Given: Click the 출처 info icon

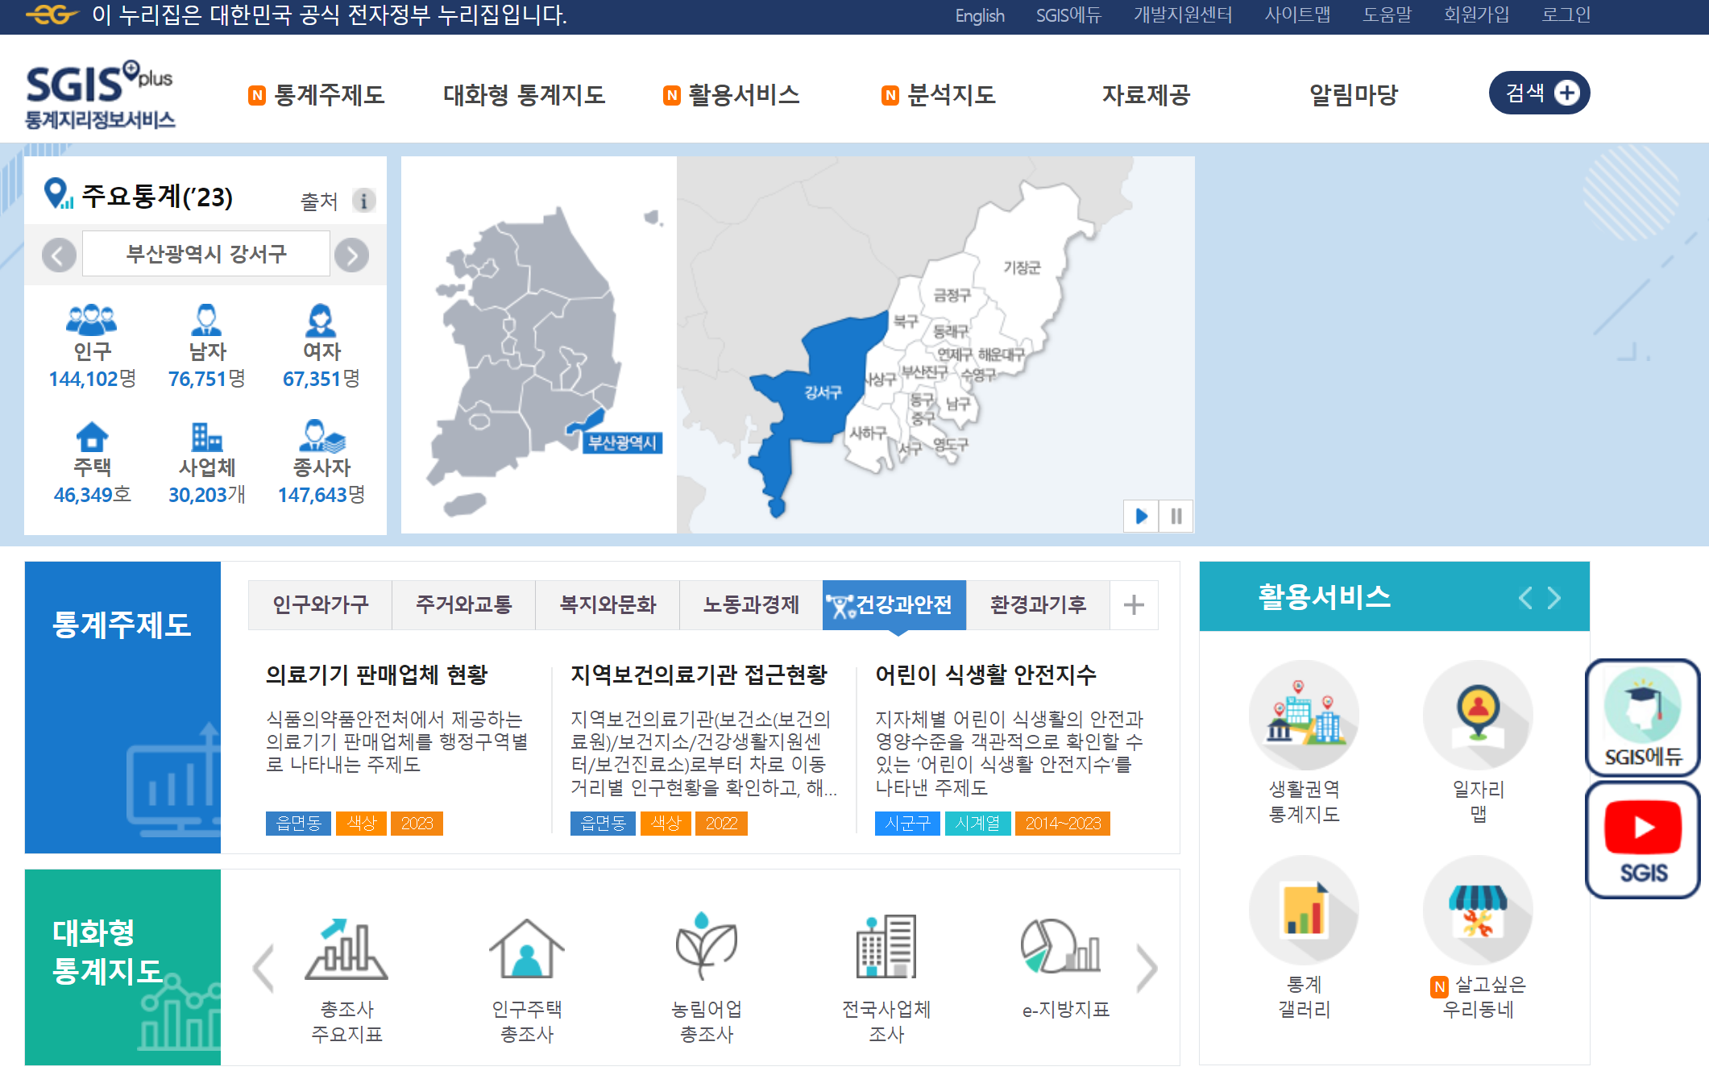Looking at the screenshot, I should click(x=363, y=201).
